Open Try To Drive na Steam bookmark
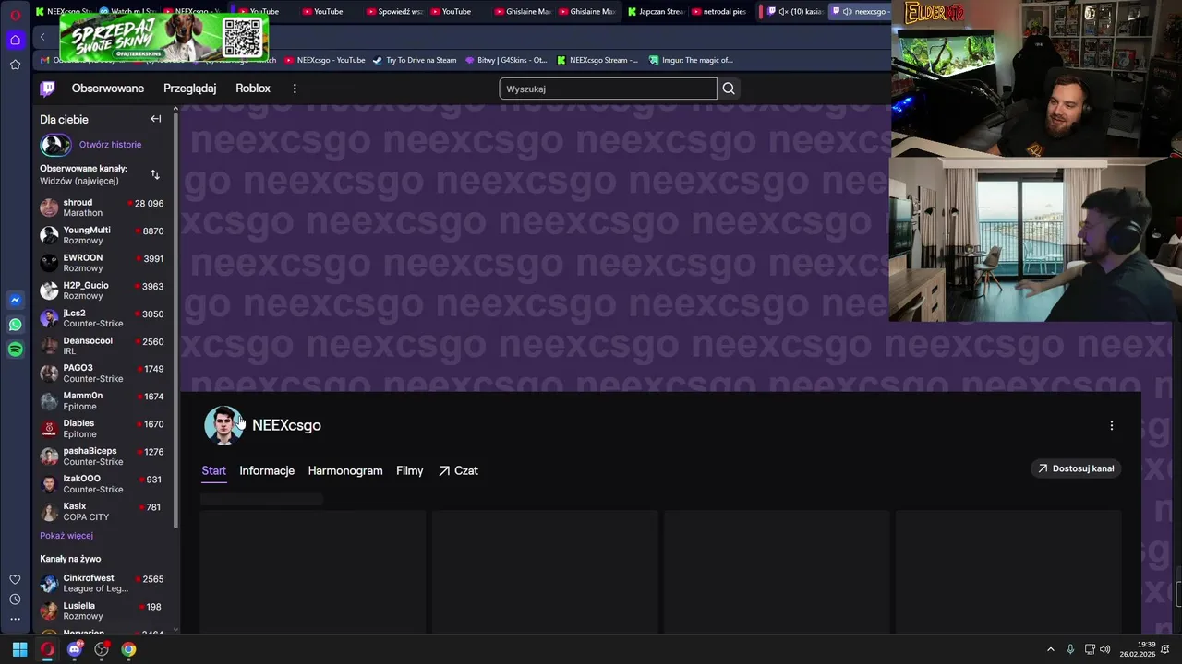Viewport: 1182px width, 664px height. (x=415, y=60)
